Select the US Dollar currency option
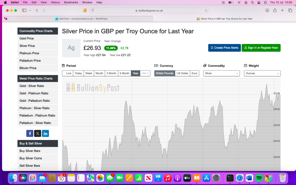 (x=182, y=73)
